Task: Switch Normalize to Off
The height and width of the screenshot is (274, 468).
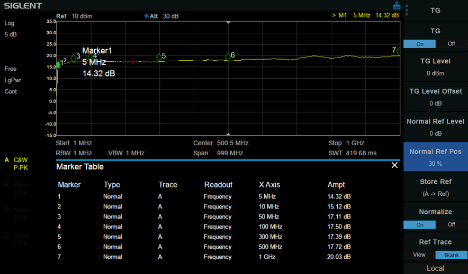Action: tap(451, 224)
